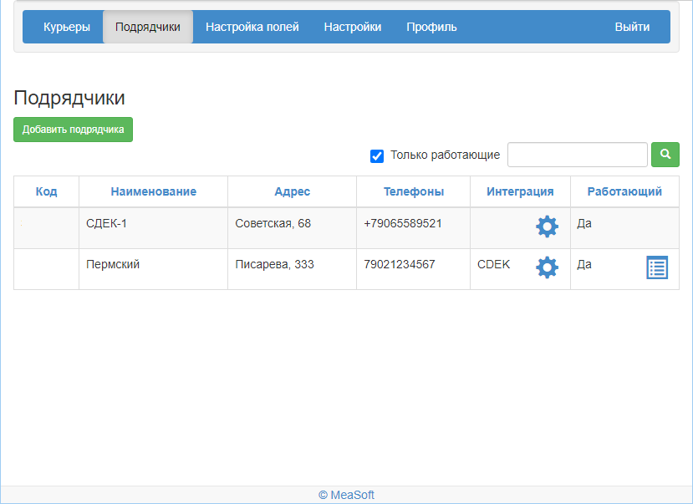Click the green magnifier search button
This screenshot has height=504, width=693.
coord(665,155)
